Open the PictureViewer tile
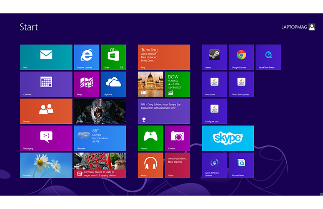This screenshot has height=209, width=323. point(241,165)
